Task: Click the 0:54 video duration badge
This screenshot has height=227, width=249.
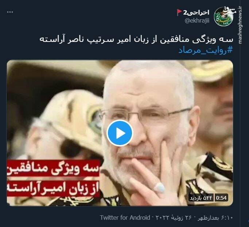Action: tap(221, 198)
